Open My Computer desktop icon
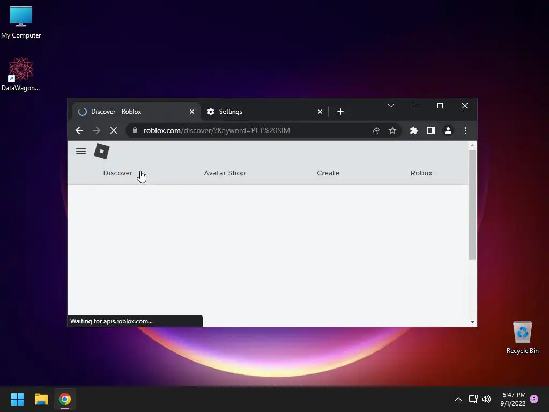 pos(21,23)
